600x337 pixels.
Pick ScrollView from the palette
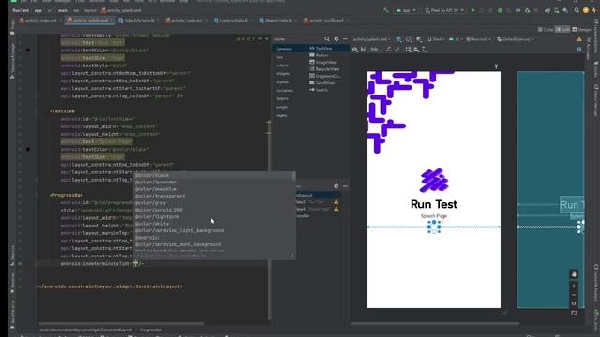[322, 83]
